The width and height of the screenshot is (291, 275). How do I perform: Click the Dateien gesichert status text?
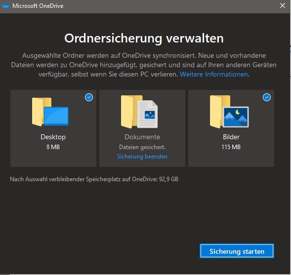point(142,147)
